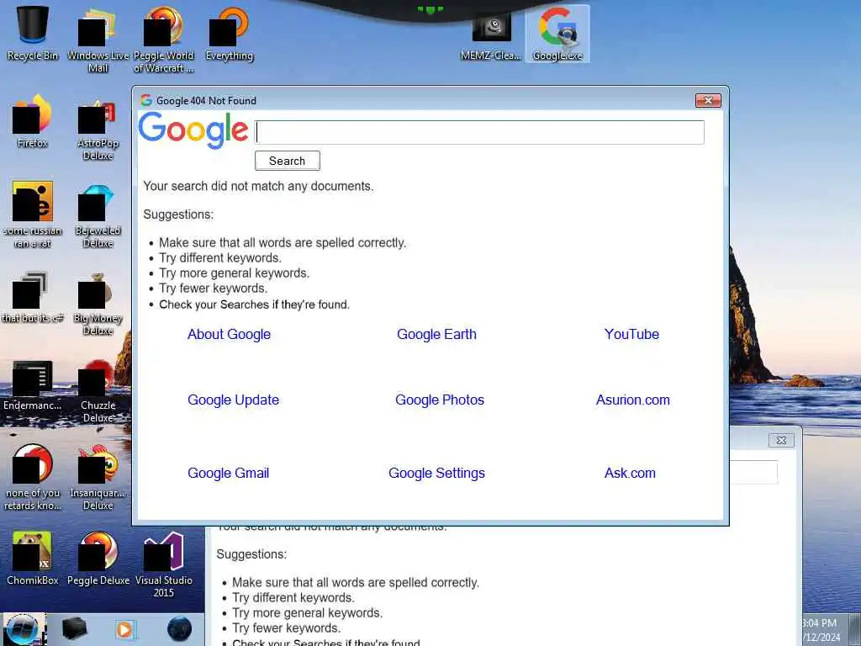861x646 pixels.
Task: Open the black box taskbar icon
Action: pyautogui.click(x=74, y=629)
